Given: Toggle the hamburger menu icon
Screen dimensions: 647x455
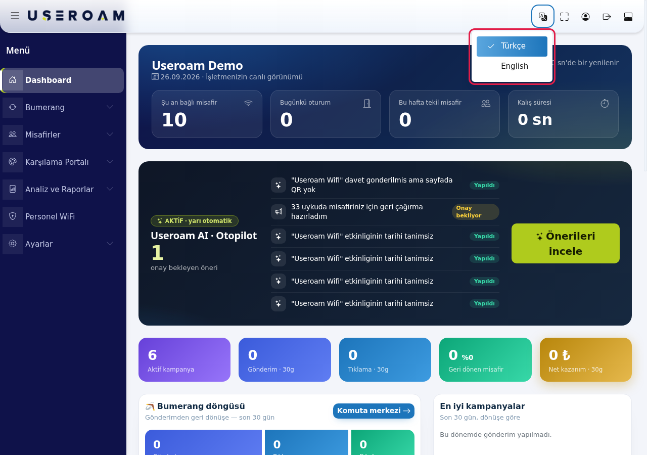Looking at the screenshot, I should [x=15, y=16].
